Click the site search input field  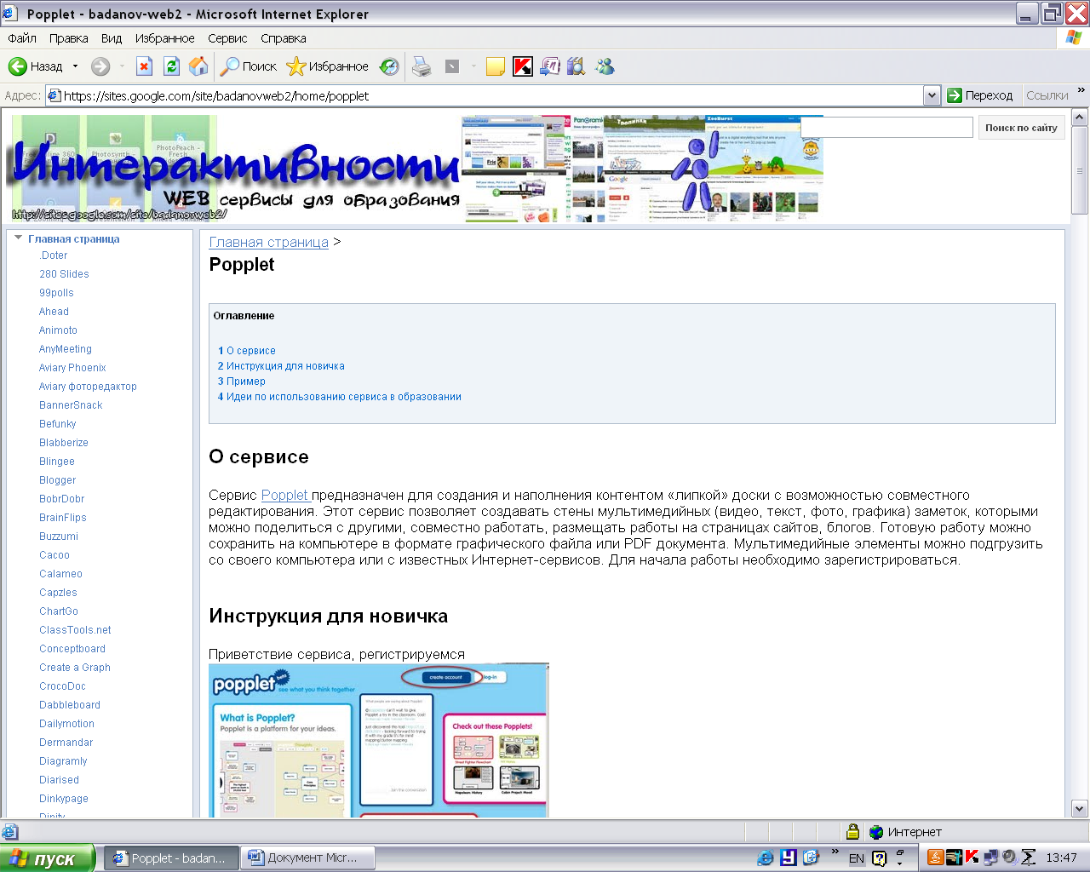[x=886, y=128]
